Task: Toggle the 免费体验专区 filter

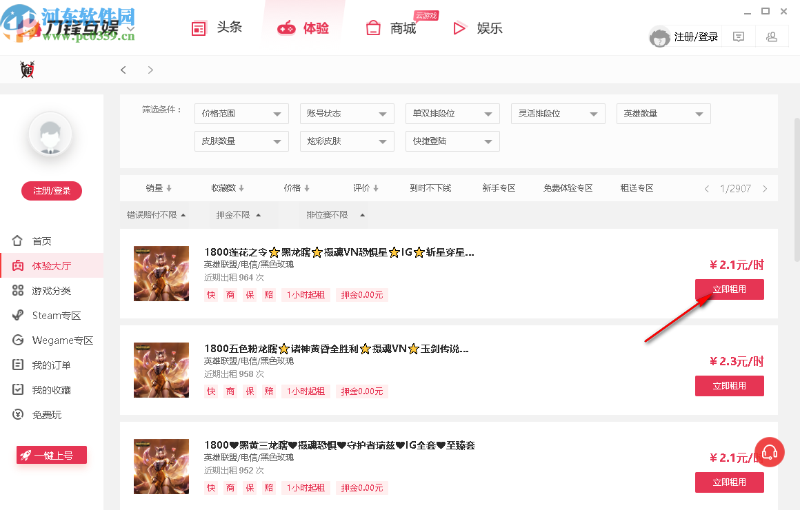Action: pos(568,187)
